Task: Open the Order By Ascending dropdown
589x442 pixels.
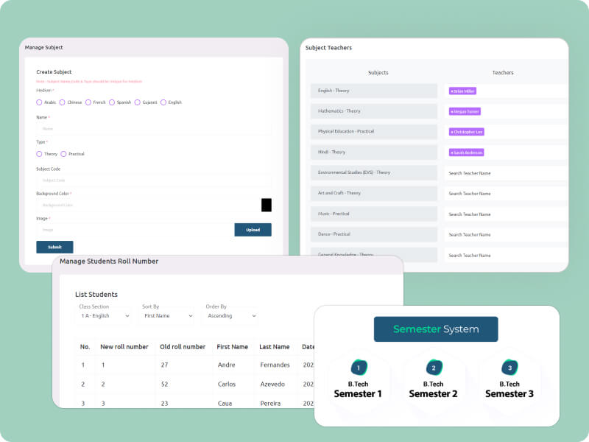Action: pyautogui.click(x=230, y=316)
